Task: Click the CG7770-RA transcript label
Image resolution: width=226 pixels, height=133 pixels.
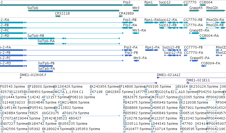Action: click(x=193, y=25)
